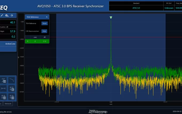This screenshot has width=182, height=114.
Task: Click the ActiveCore panel header
Action: coord(8,44)
